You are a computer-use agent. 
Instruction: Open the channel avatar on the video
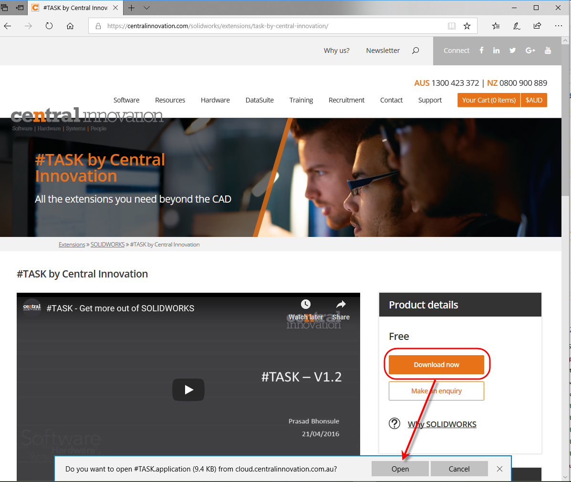tap(32, 308)
